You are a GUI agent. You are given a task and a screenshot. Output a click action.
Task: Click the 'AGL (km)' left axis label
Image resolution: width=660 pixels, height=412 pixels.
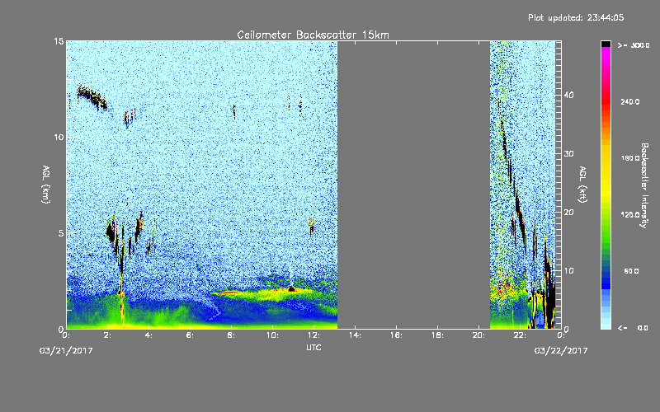click(x=46, y=184)
